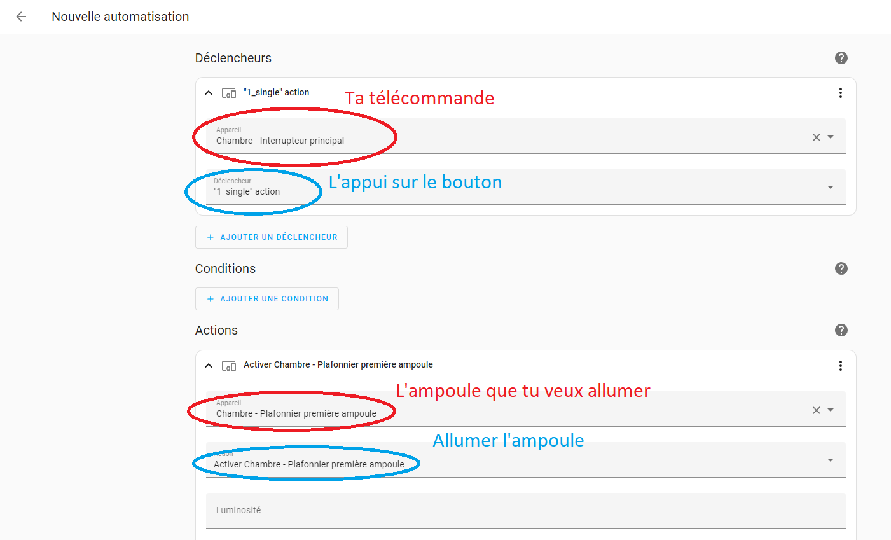891x540 pixels.
Task: Clear the action Appareil selection
Action: (817, 410)
